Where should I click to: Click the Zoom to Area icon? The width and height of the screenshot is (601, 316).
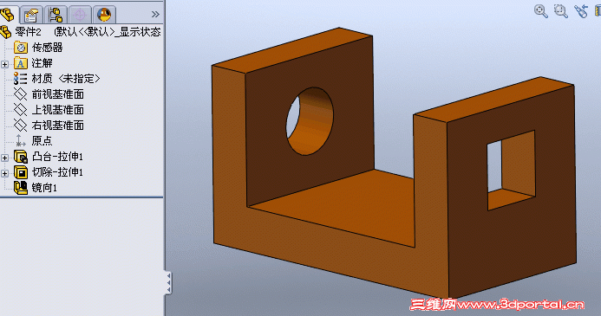(561, 10)
